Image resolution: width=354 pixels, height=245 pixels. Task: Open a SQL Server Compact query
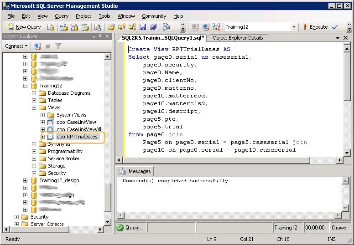click(98, 27)
